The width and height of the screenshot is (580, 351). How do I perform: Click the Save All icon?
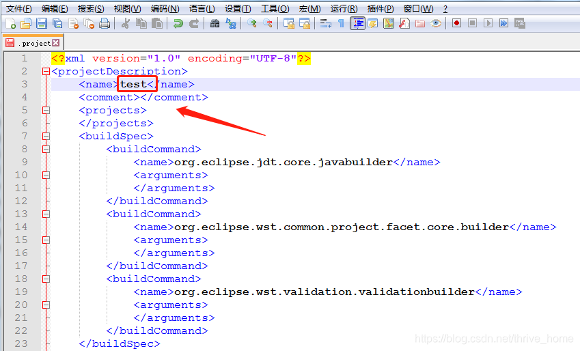click(x=57, y=24)
